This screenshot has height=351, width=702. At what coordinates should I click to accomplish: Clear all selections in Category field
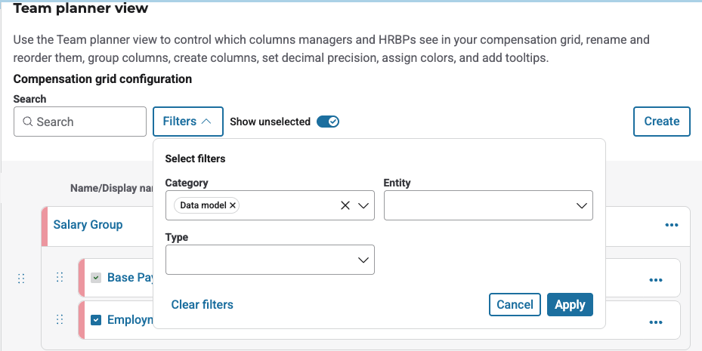tap(345, 205)
